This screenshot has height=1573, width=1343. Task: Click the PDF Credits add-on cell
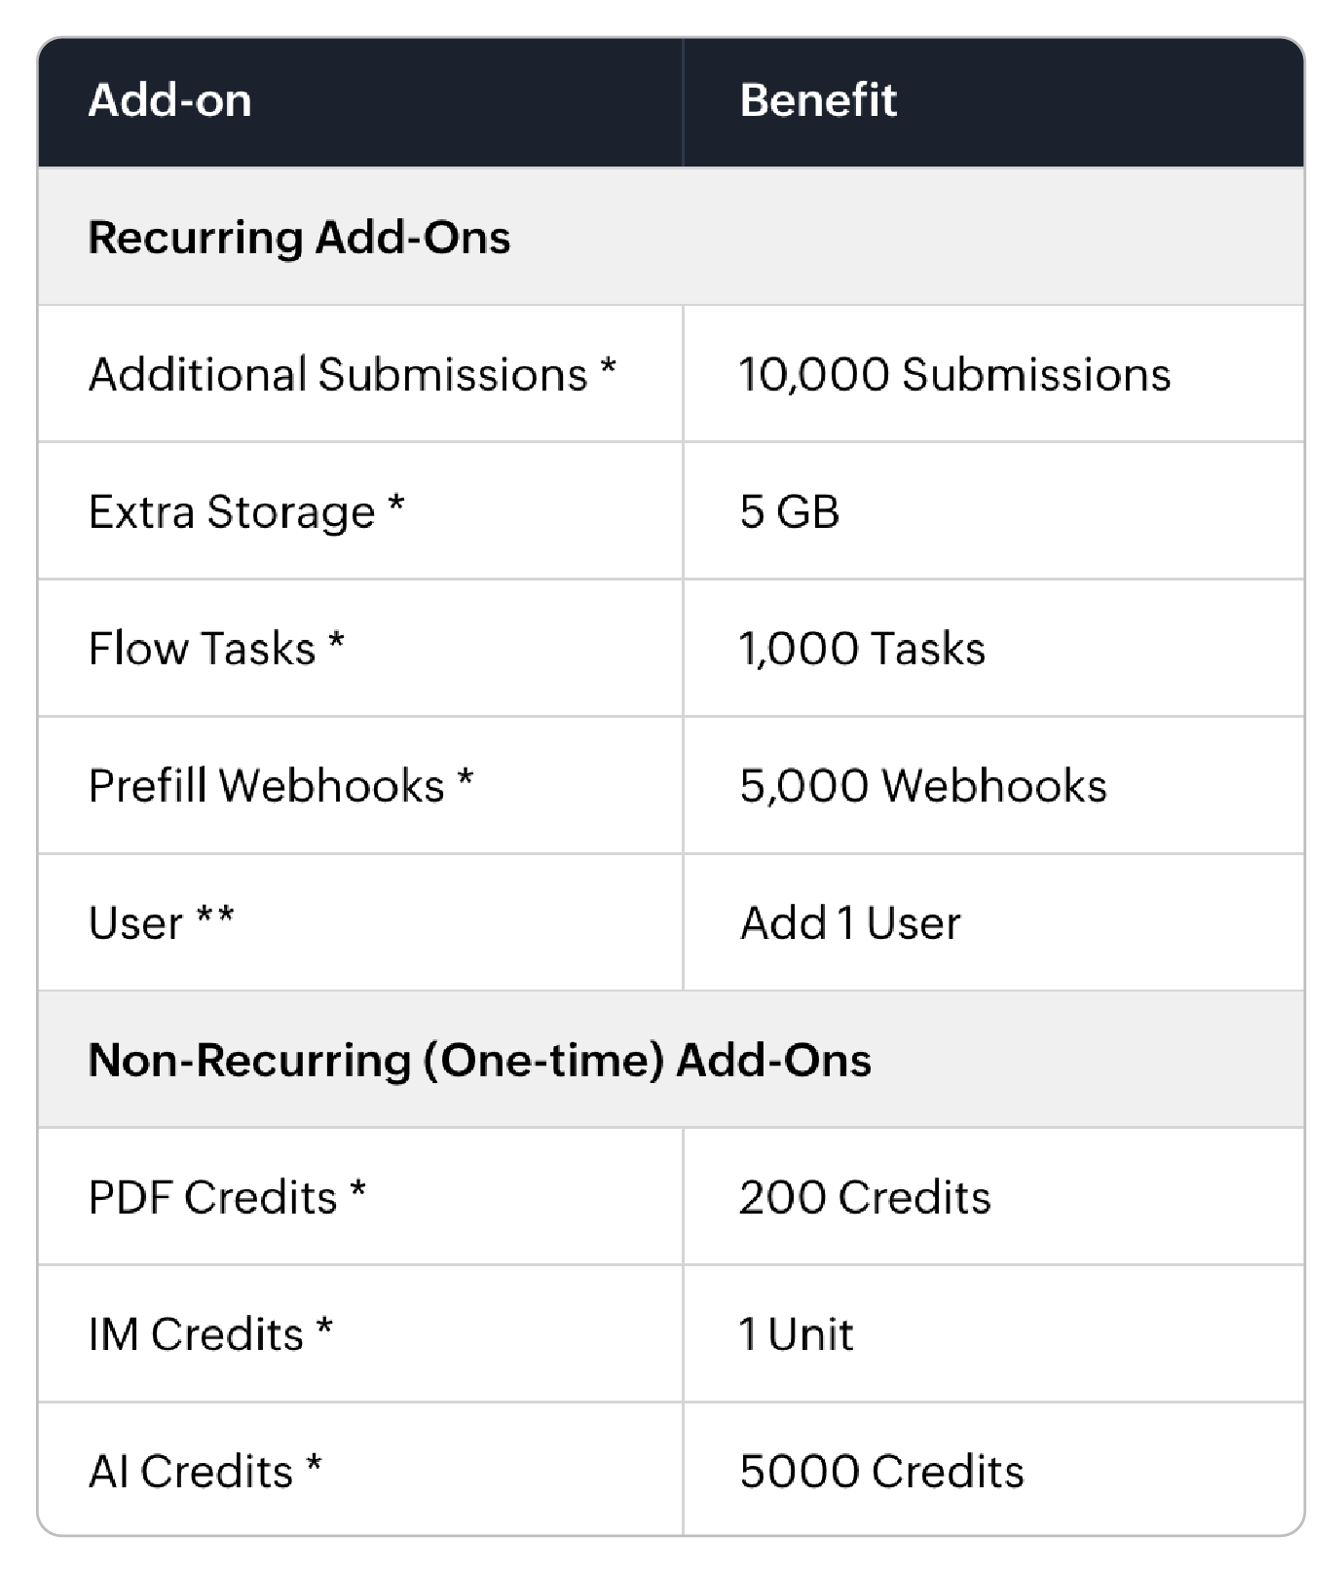[x=227, y=1198]
